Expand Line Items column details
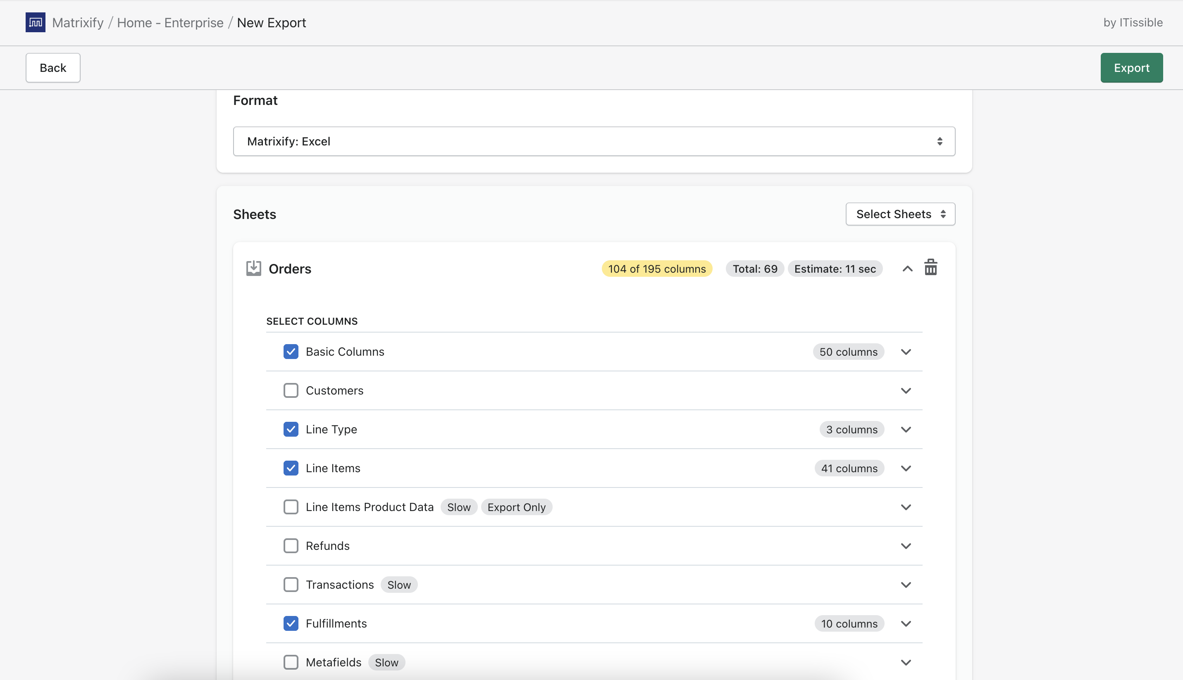1183x680 pixels. pyautogui.click(x=906, y=468)
